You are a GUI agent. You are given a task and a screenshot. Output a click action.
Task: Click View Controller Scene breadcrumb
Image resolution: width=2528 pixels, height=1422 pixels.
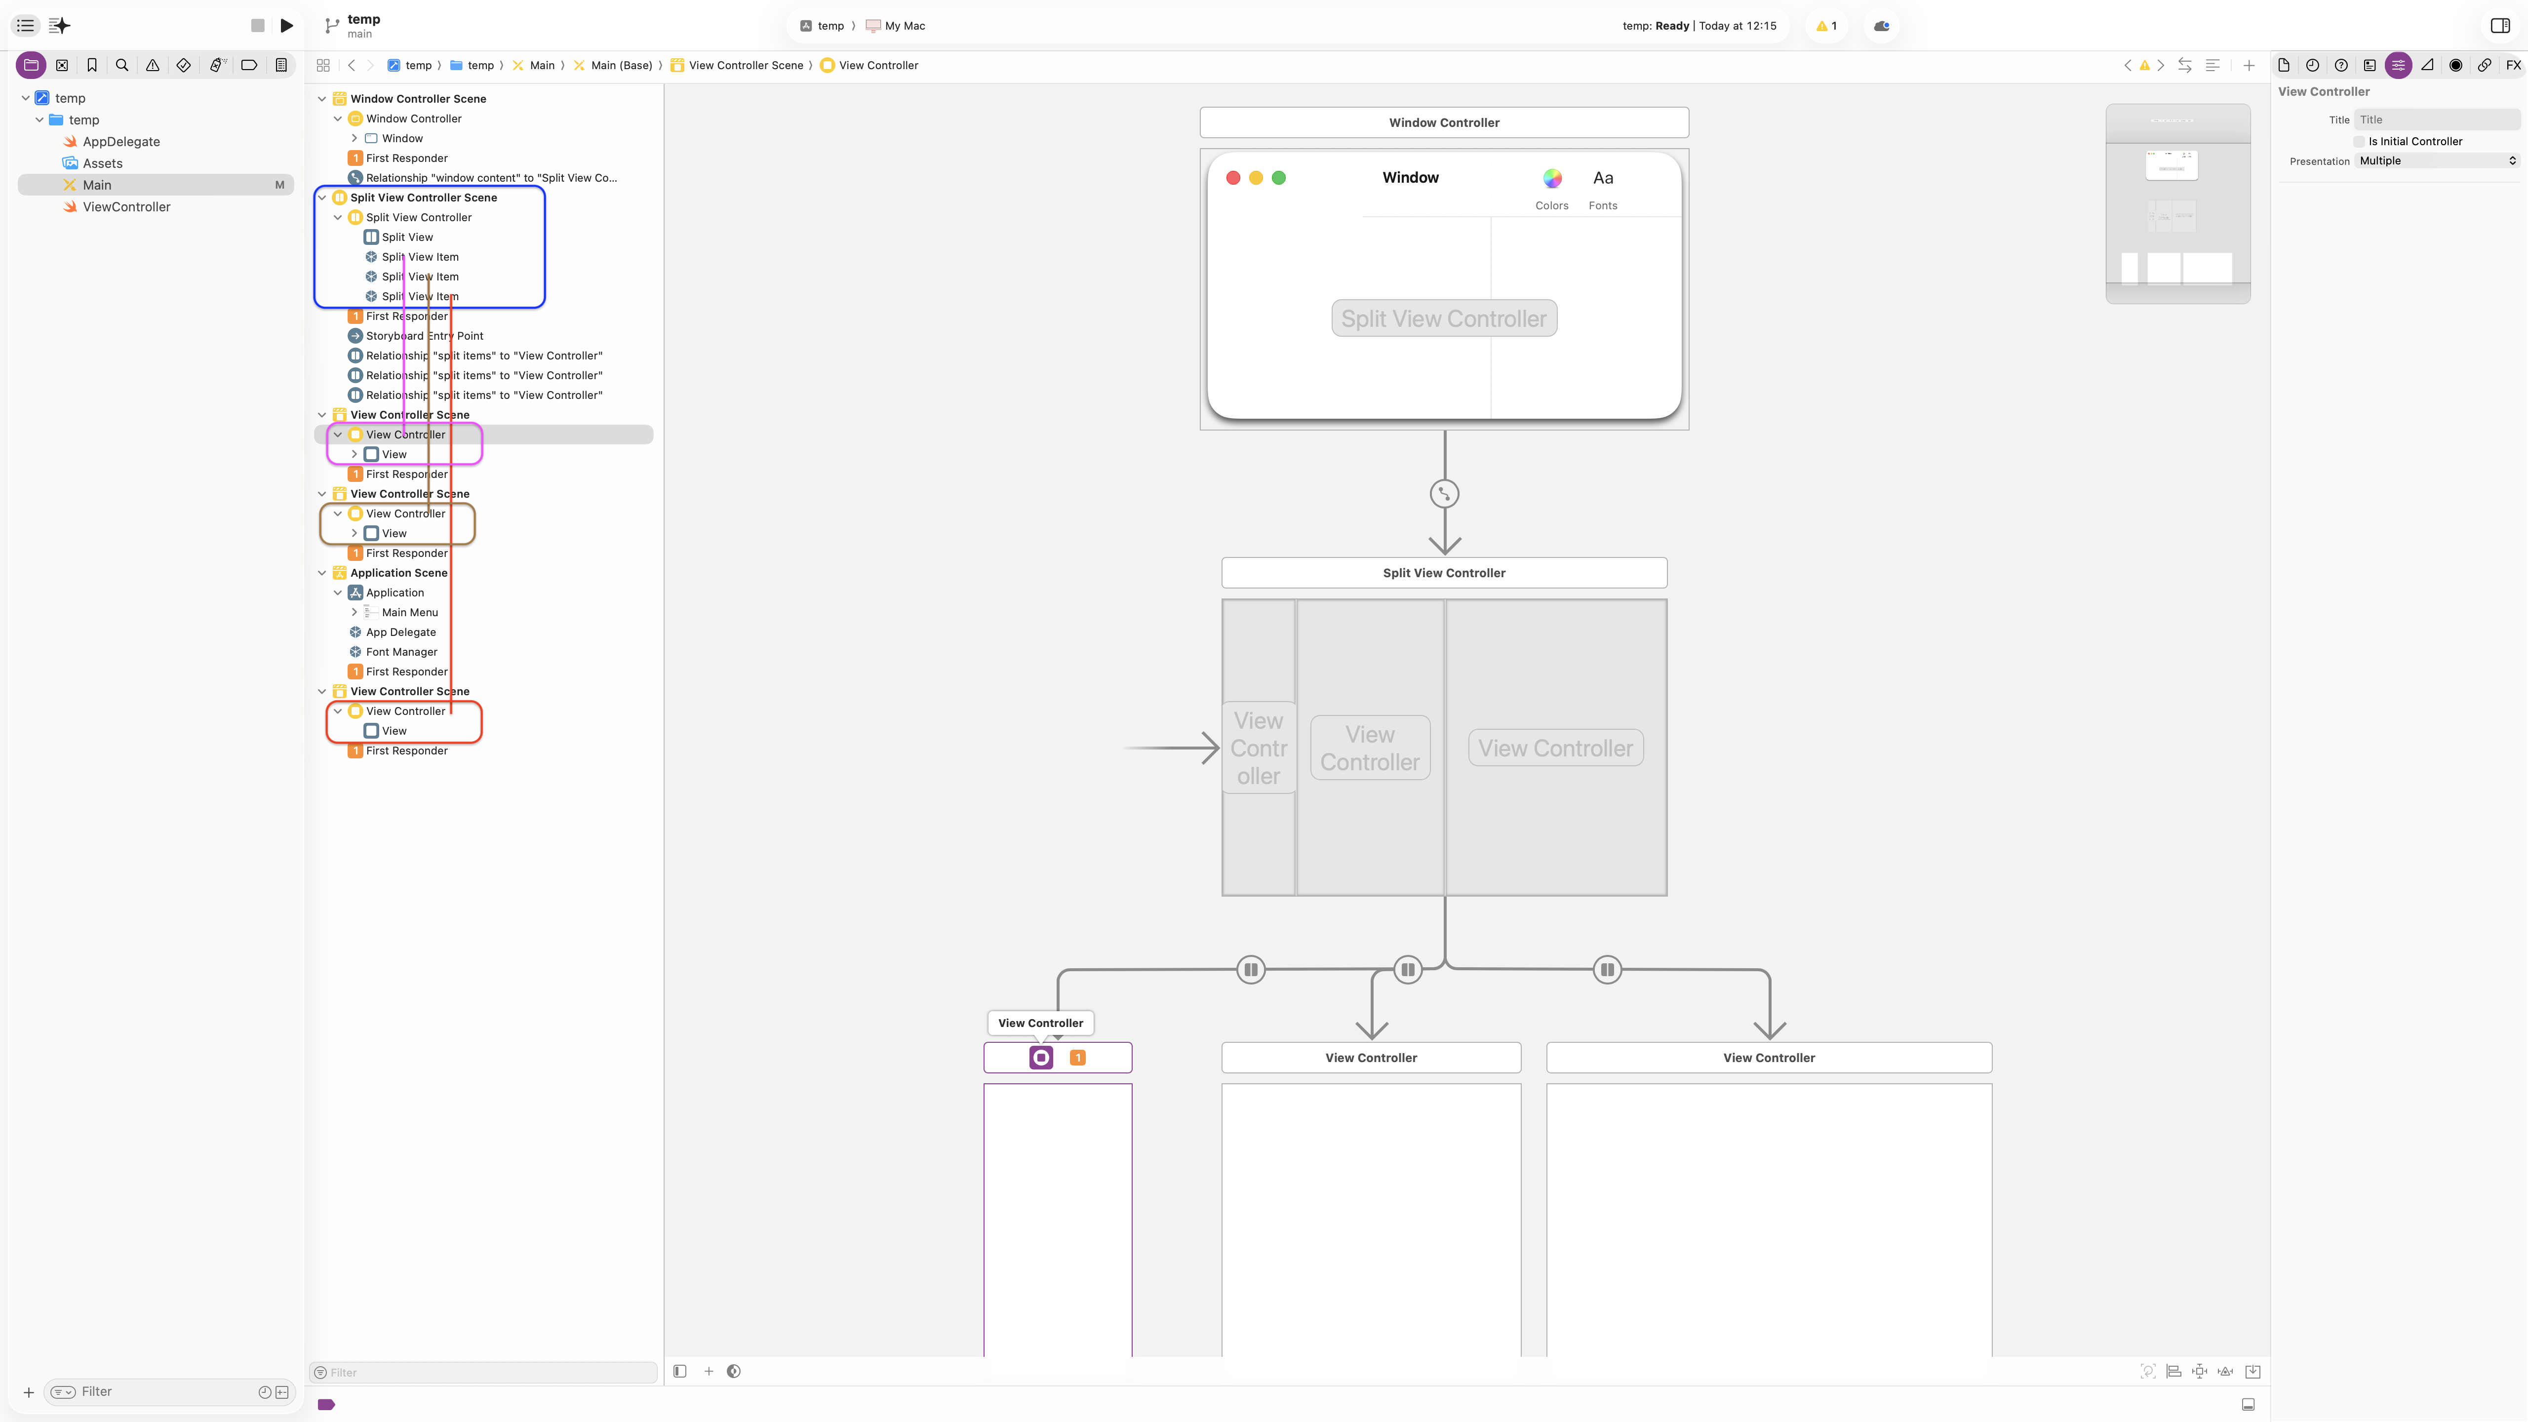(745, 66)
